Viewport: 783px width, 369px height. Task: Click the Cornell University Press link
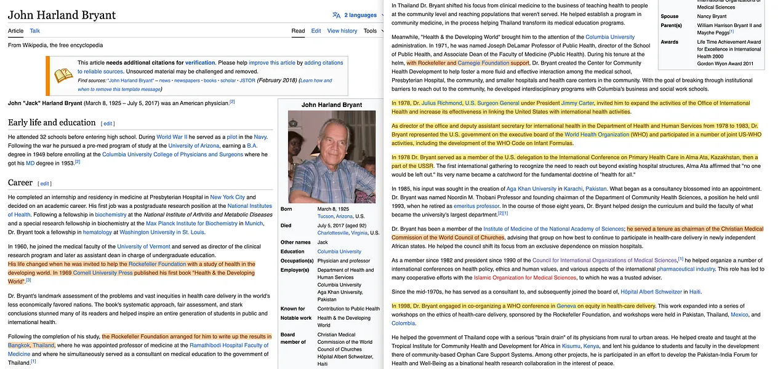[x=102, y=272]
